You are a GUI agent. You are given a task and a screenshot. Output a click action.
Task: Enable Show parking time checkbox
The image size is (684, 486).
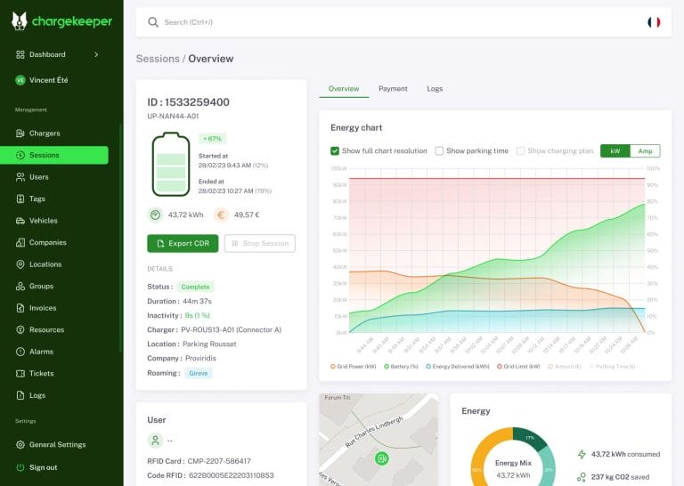pyautogui.click(x=439, y=150)
